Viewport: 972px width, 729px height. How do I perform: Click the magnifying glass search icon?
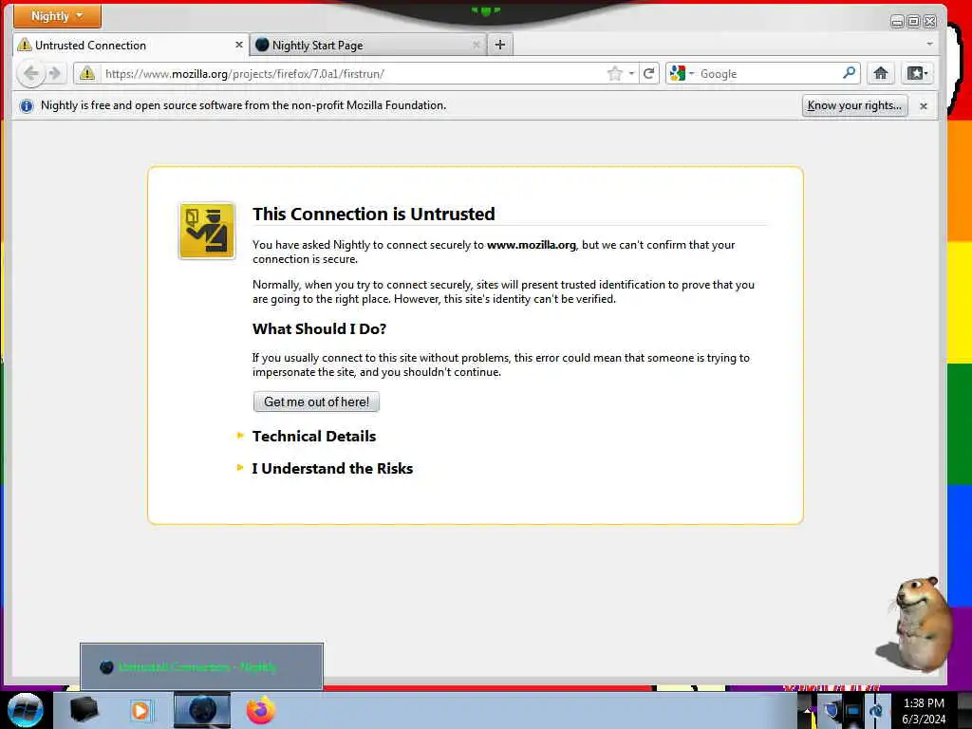(x=850, y=73)
